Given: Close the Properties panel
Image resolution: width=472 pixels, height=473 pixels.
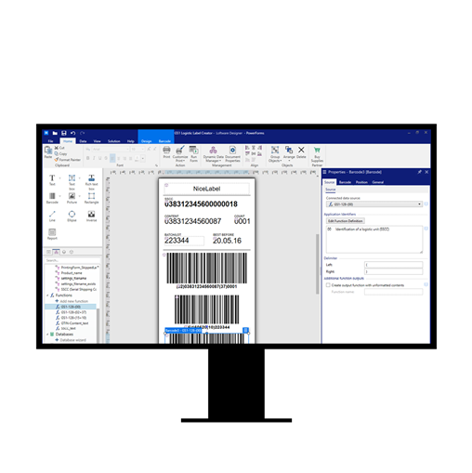Looking at the screenshot, I should click(x=426, y=172).
